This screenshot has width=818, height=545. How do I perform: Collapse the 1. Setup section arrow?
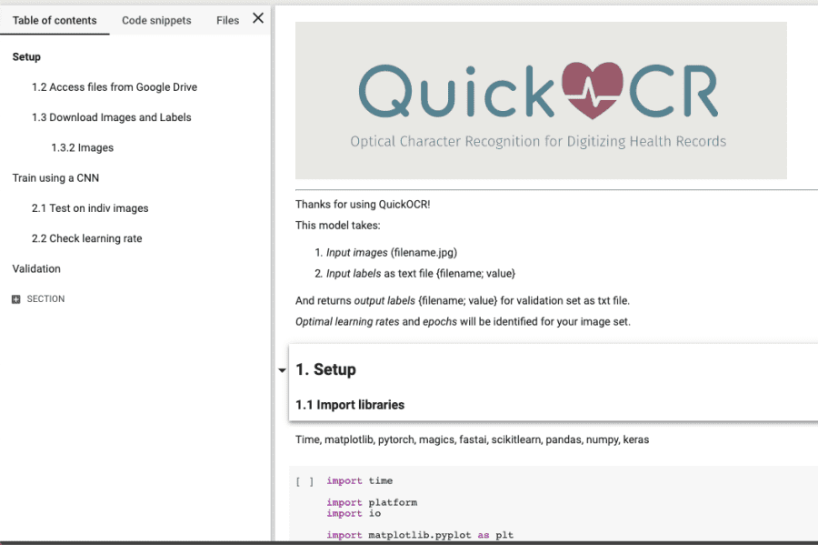(283, 370)
